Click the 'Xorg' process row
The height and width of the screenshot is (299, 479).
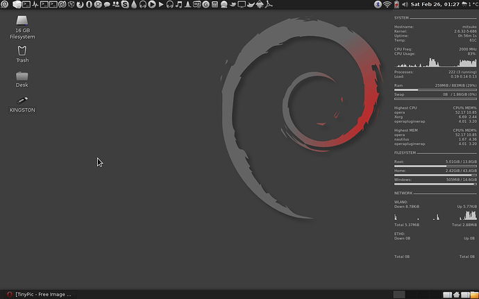pos(435,117)
